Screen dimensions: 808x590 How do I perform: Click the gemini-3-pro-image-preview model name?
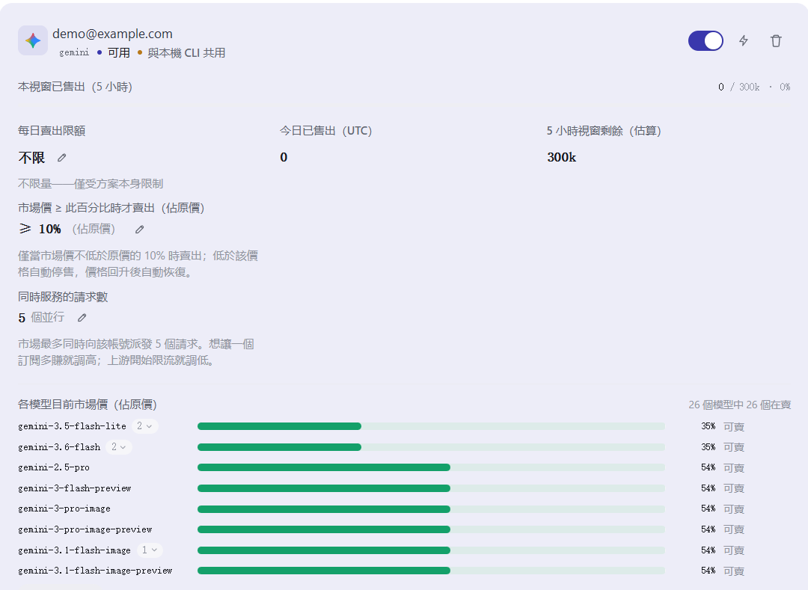85,529
